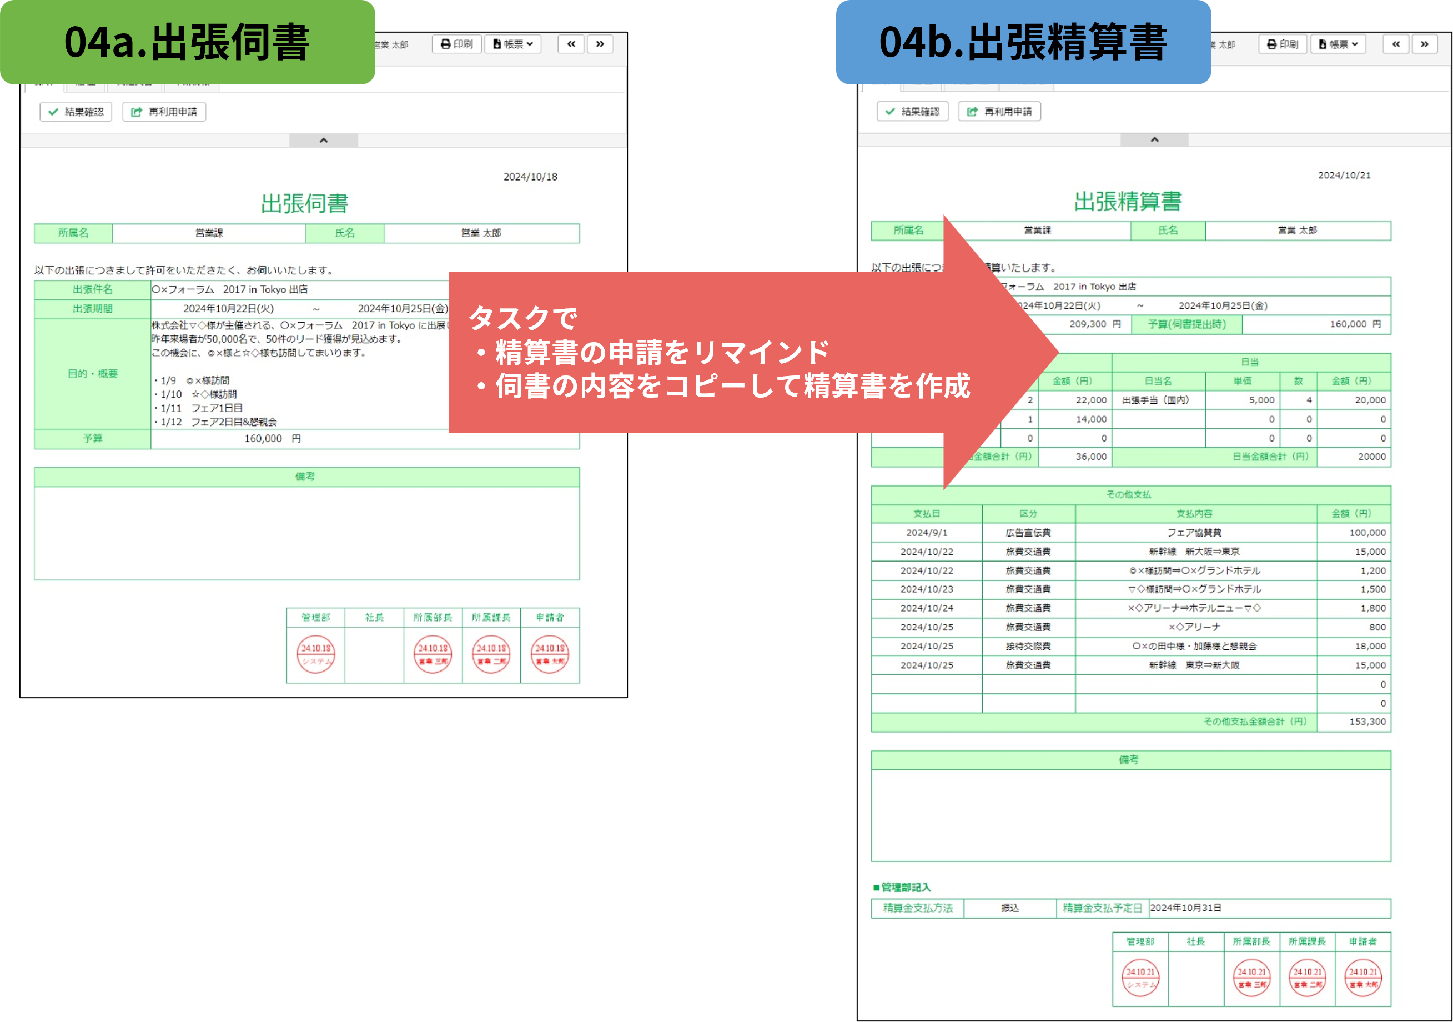
Task: Click 出張件名 label in 出張伺書
Action: (x=92, y=289)
